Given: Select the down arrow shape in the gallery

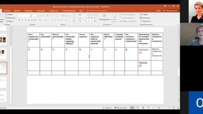Looking at the screenshot, I should tap(92, 18).
